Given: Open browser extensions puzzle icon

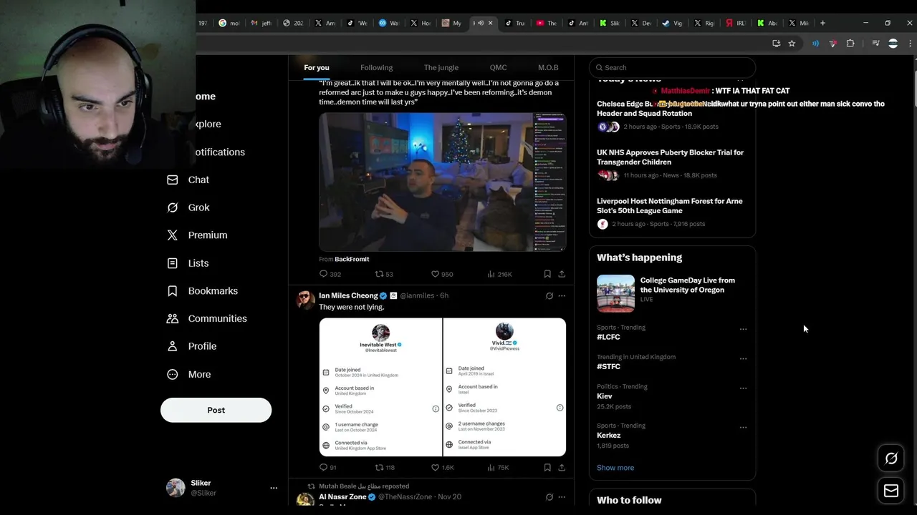Looking at the screenshot, I should coord(850,44).
